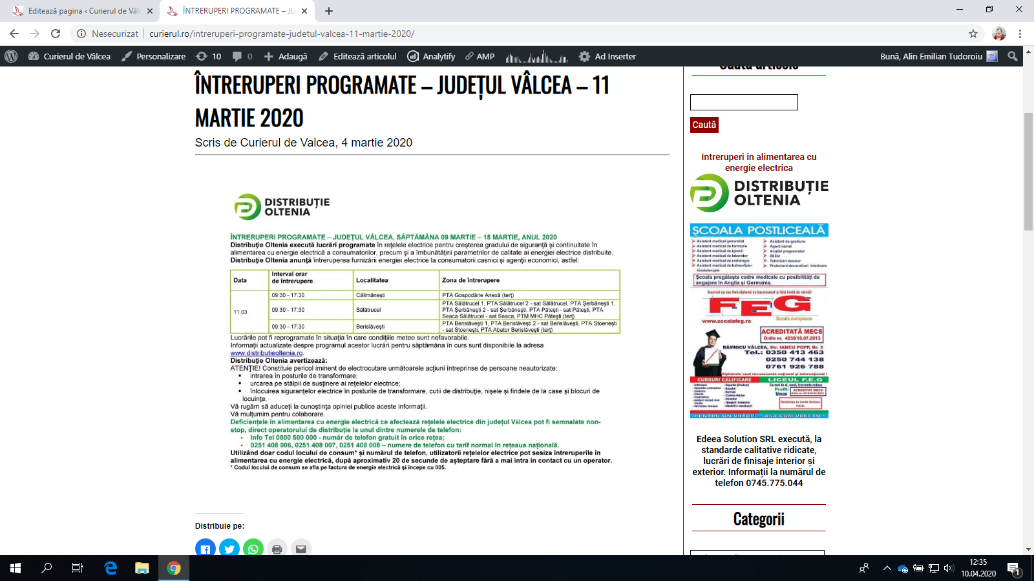This screenshot has width=1034, height=581.
Task: Share the article on Facebook
Action: click(206, 548)
